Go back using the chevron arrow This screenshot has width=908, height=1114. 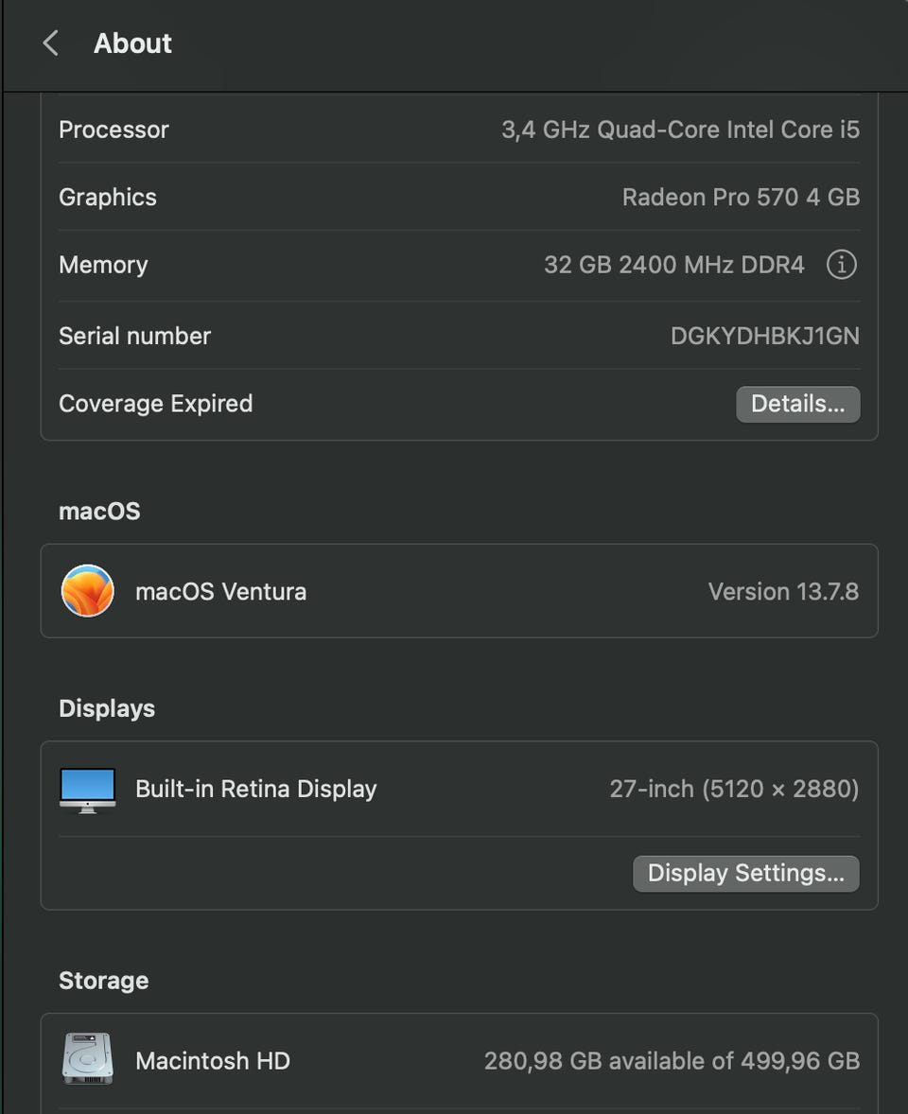(x=51, y=43)
